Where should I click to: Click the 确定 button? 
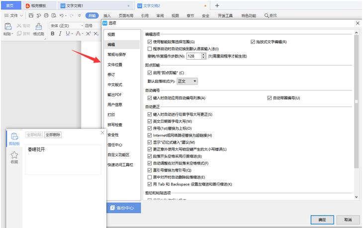[x=322, y=220]
